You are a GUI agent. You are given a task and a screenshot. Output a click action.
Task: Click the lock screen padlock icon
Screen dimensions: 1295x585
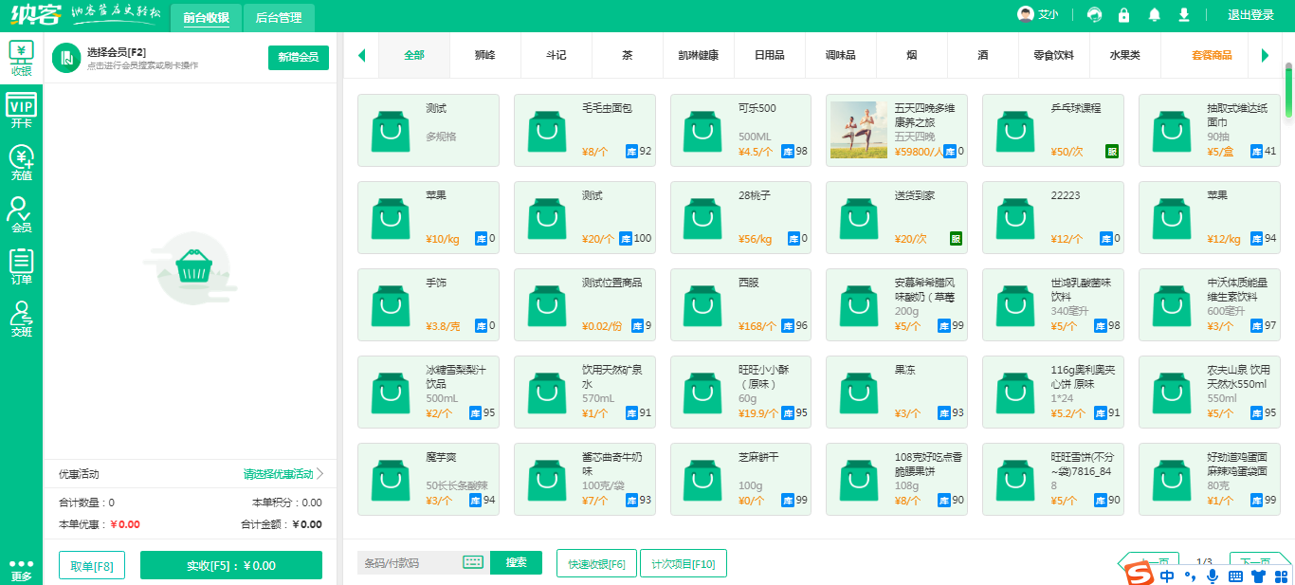(1123, 15)
